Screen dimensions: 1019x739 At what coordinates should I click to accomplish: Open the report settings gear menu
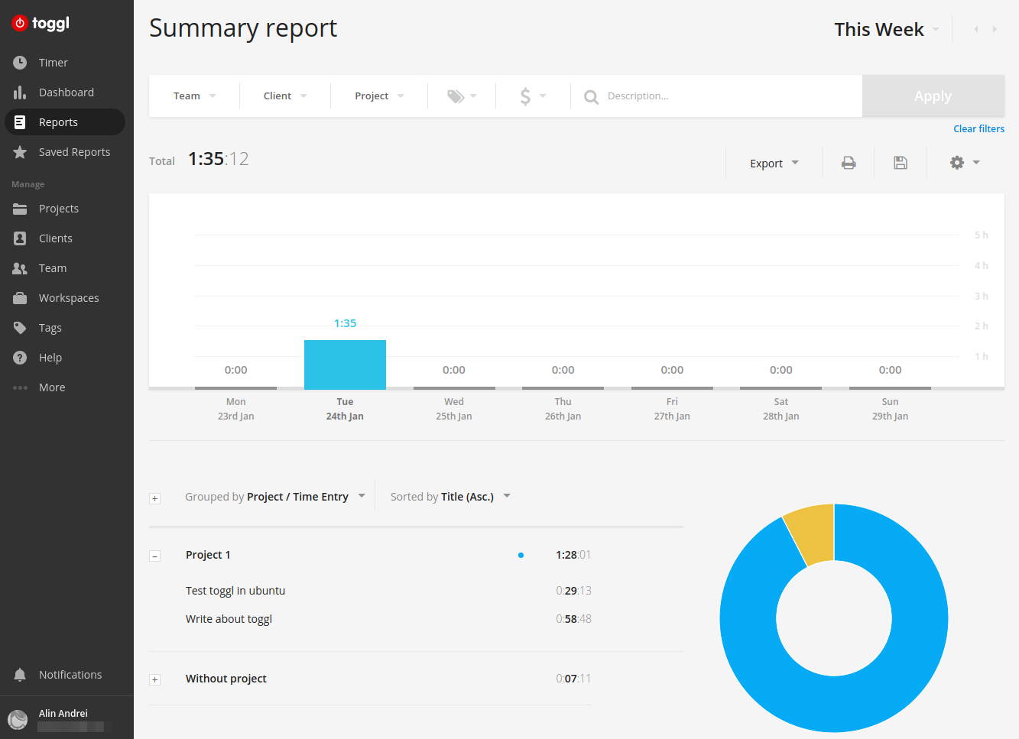pyautogui.click(x=962, y=162)
